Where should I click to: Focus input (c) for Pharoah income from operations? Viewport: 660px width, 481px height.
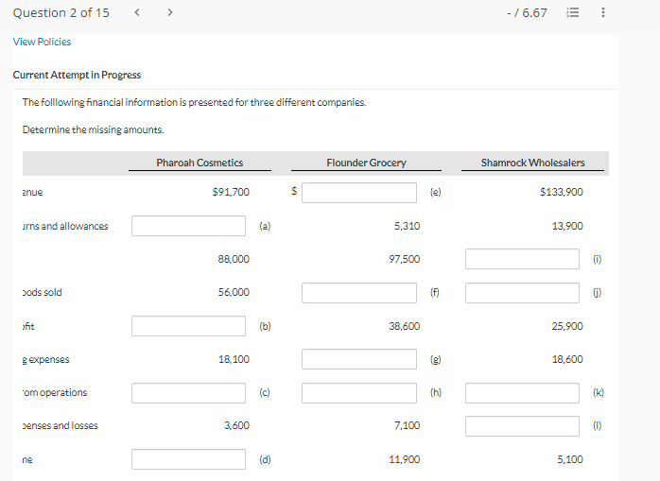[189, 392]
